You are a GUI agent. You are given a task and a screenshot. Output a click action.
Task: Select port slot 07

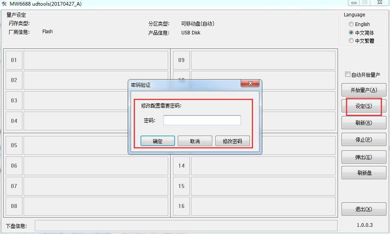coord(14,186)
